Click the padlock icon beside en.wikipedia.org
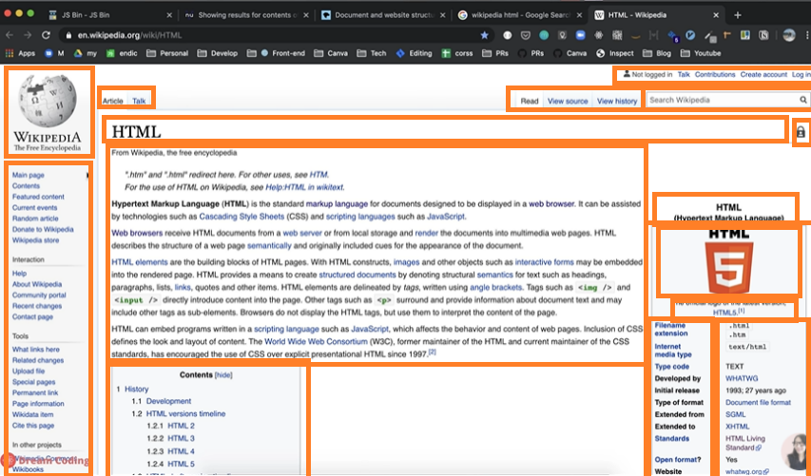This screenshot has height=476, width=811. pos(68,35)
